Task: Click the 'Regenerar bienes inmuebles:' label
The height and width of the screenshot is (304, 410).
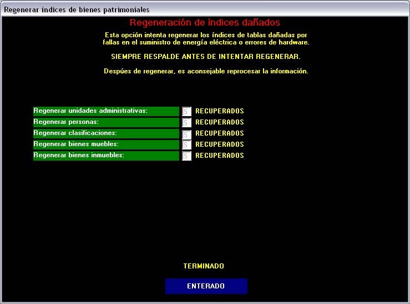Action: coord(106,156)
